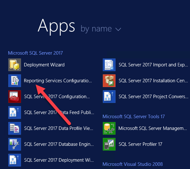Click the 'Microsoft SQL Server Managem...' label
The image size is (190, 169).
pyautogui.click(x=153, y=128)
